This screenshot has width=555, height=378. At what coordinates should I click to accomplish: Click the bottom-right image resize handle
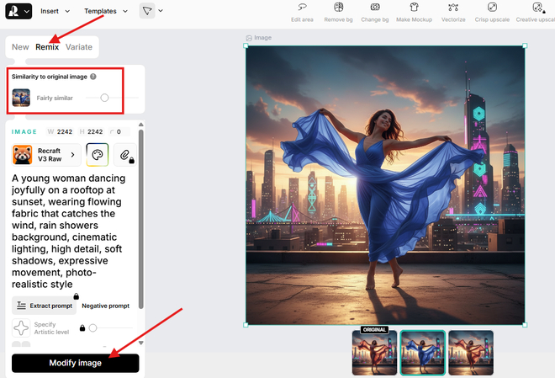(525, 325)
